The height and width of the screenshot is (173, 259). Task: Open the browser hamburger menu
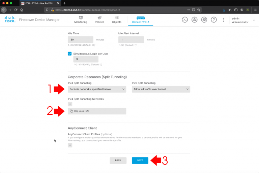pyautogui.click(x=255, y=10)
